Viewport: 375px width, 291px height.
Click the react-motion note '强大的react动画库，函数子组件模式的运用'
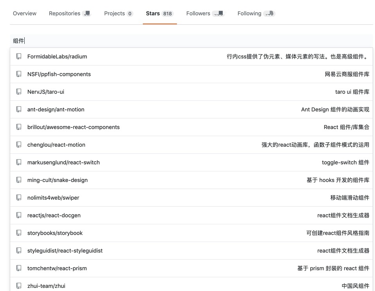tap(315, 145)
